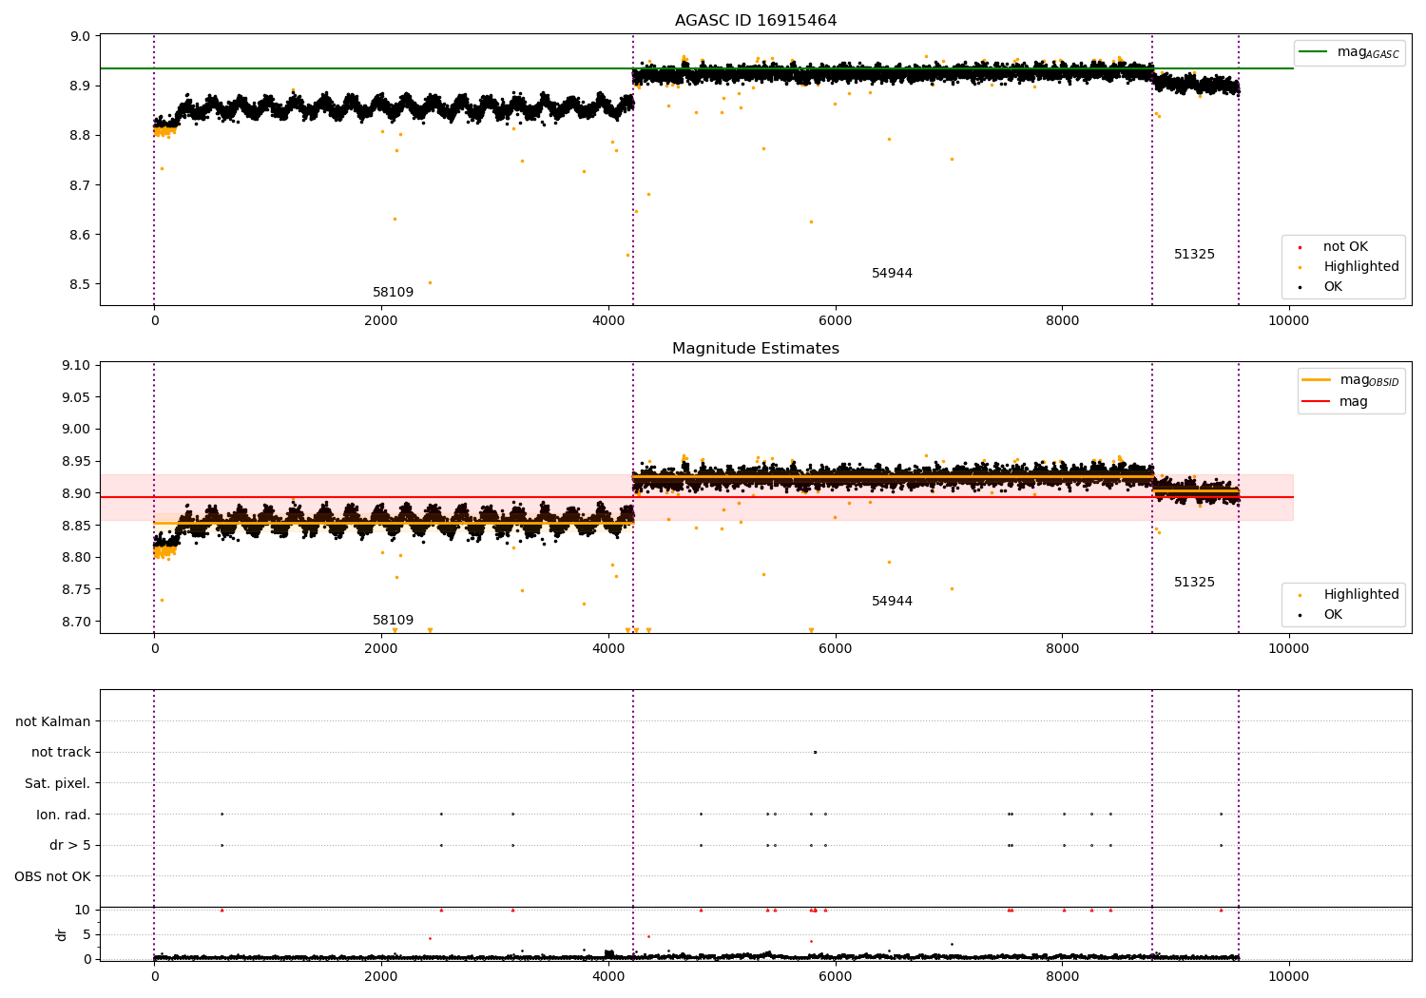Click the 10000 x-tick under the top plot
The width and height of the screenshot is (1426, 998).
pyautogui.click(x=1288, y=321)
